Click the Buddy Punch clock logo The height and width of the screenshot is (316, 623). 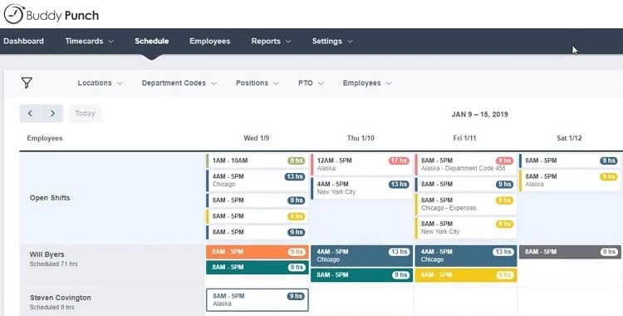point(14,14)
